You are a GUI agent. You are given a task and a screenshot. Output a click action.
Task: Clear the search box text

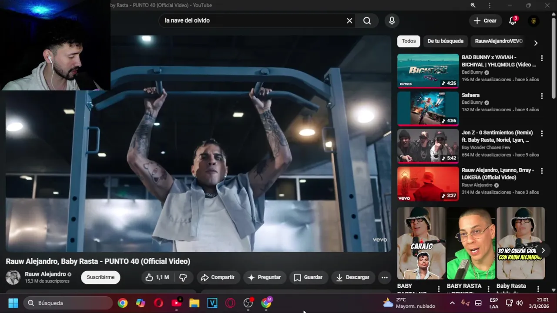pos(349,20)
